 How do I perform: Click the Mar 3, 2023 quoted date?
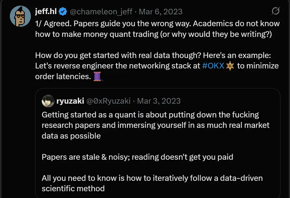pos(159,101)
